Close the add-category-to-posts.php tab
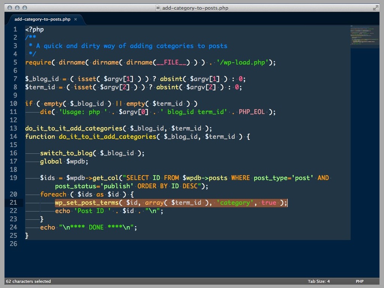Viewport: 384px width, 288px height. click(x=75, y=19)
